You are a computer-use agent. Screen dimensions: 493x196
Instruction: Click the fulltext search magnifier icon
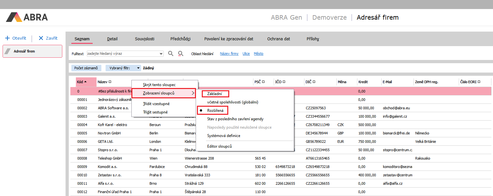coord(171,54)
